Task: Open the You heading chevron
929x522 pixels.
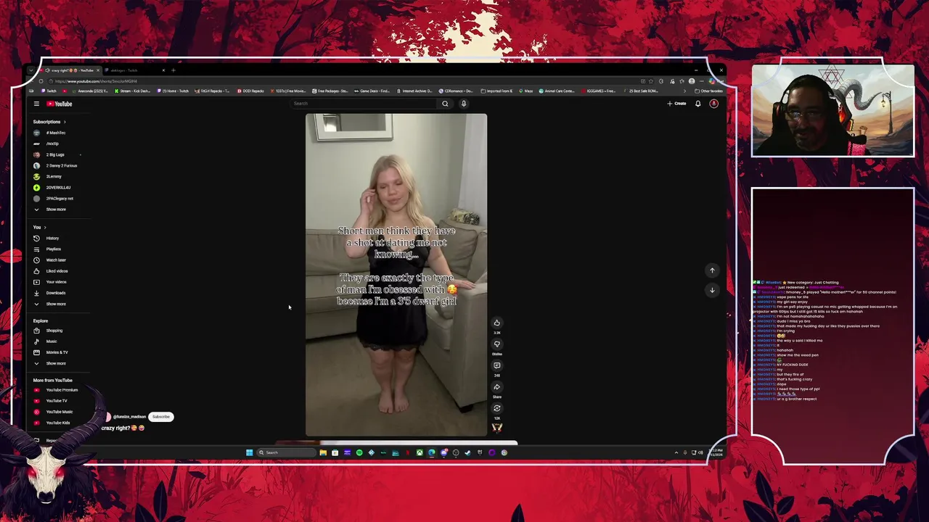Action: coord(45,228)
